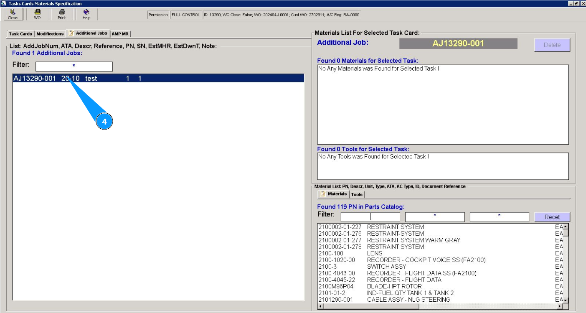
Task: Click the status field starting with ID: 13290
Action: point(282,15)
